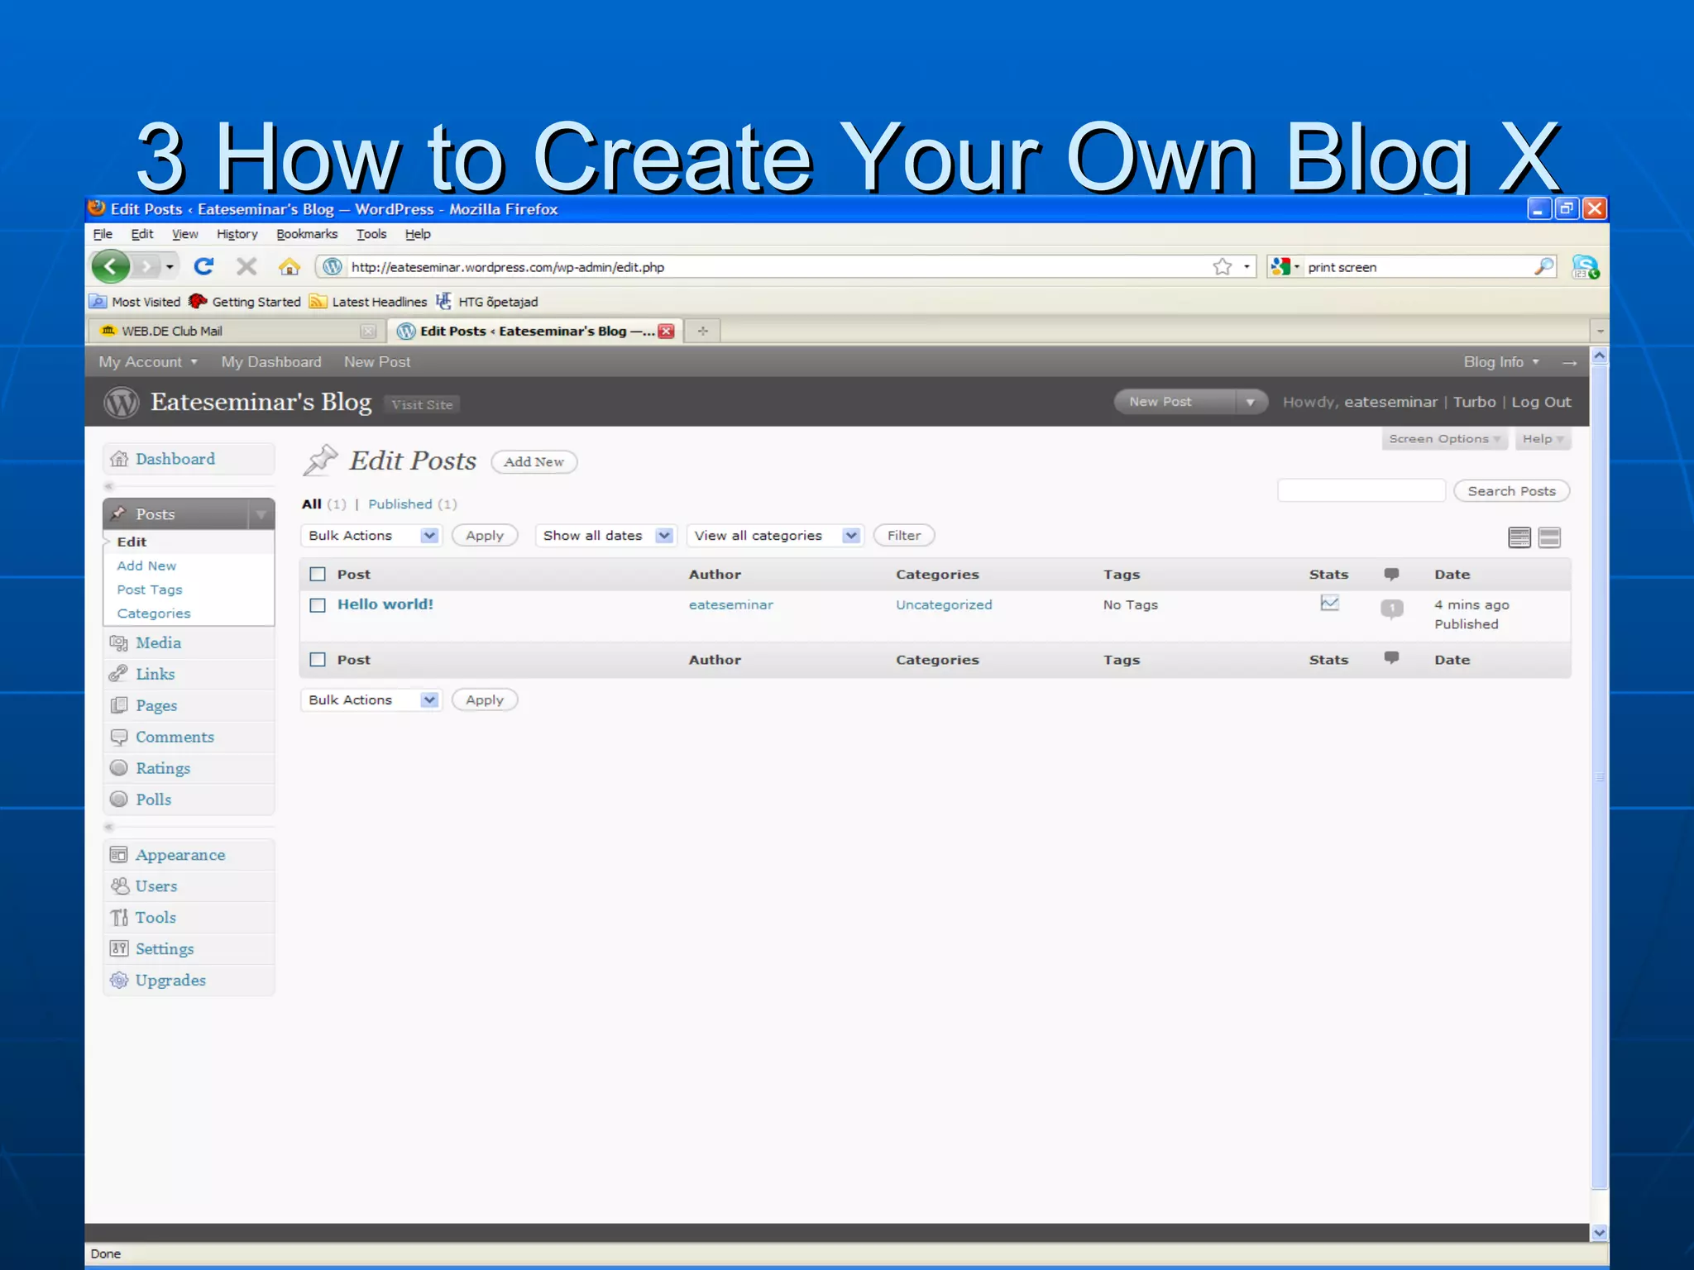Click the top Apply button

point(485,536)
